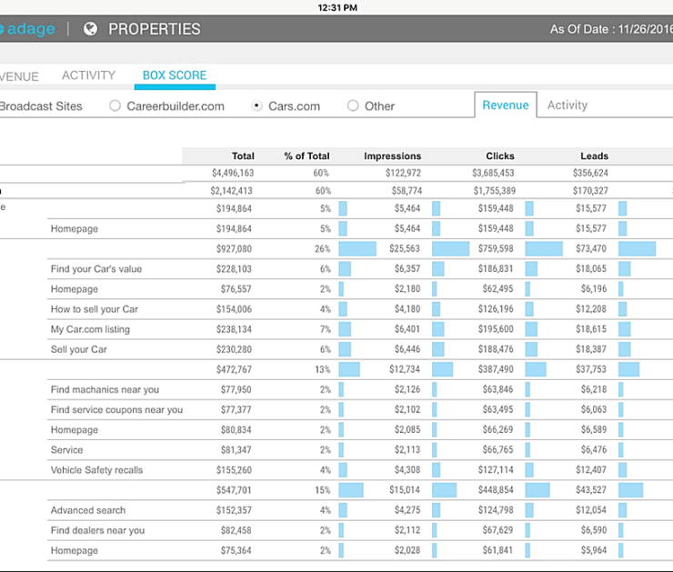Click the adage logo
The image size is (673, 572).
click(x=27, y=29)
